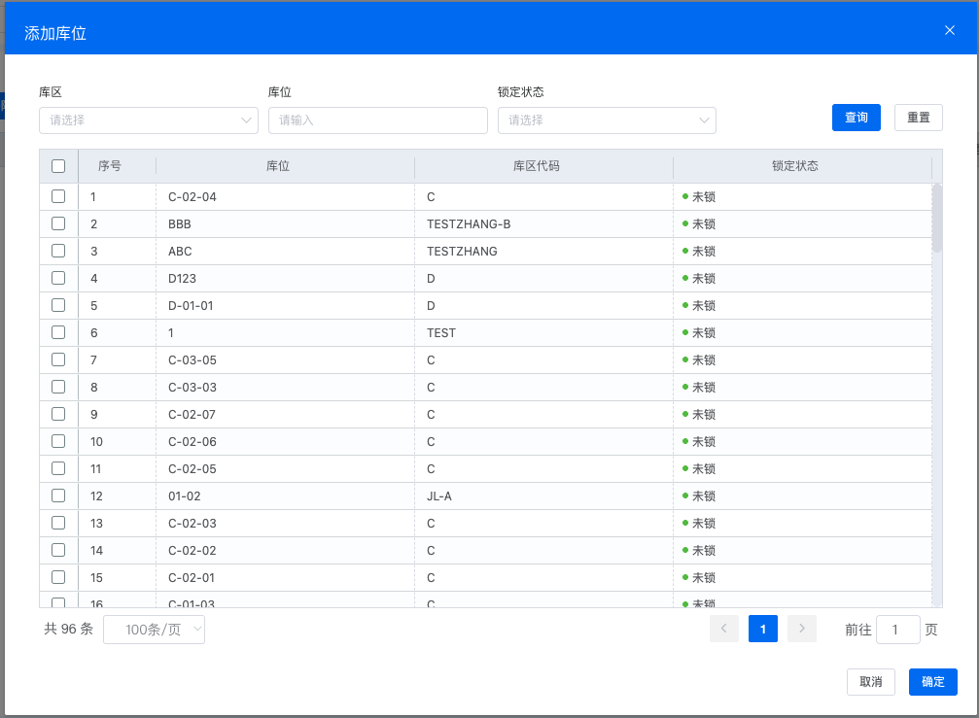Click the 重置 button
This screenshot has height=718, width=979.
click(x=918, y=118)
